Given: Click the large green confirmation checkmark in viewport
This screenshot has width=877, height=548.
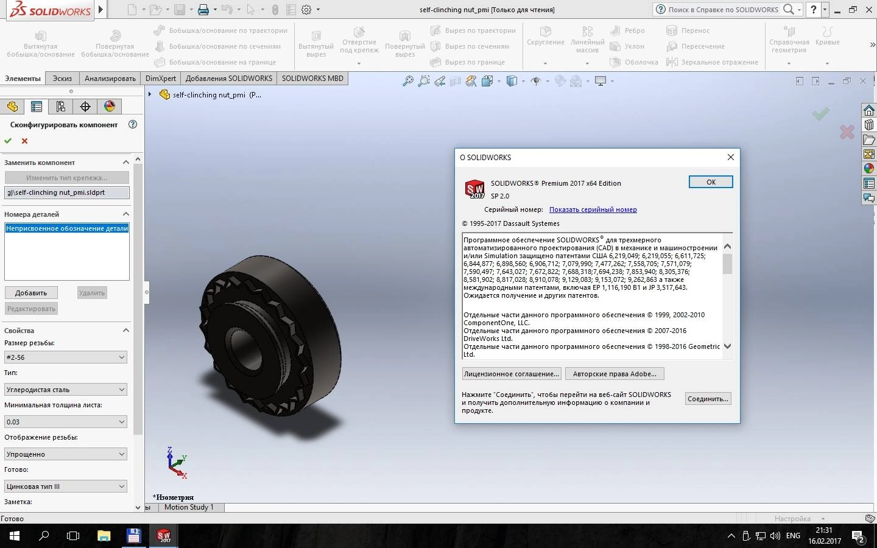Looking at the screenshot, I should [821, 113].
